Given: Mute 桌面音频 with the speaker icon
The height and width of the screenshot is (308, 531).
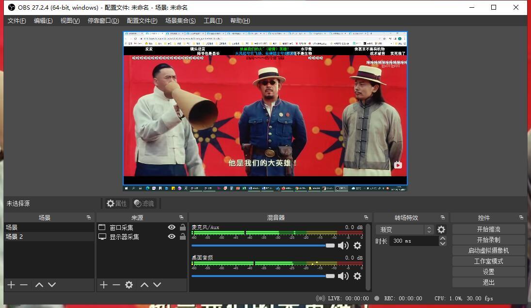Looking at the screenshot, I should 343,276.
